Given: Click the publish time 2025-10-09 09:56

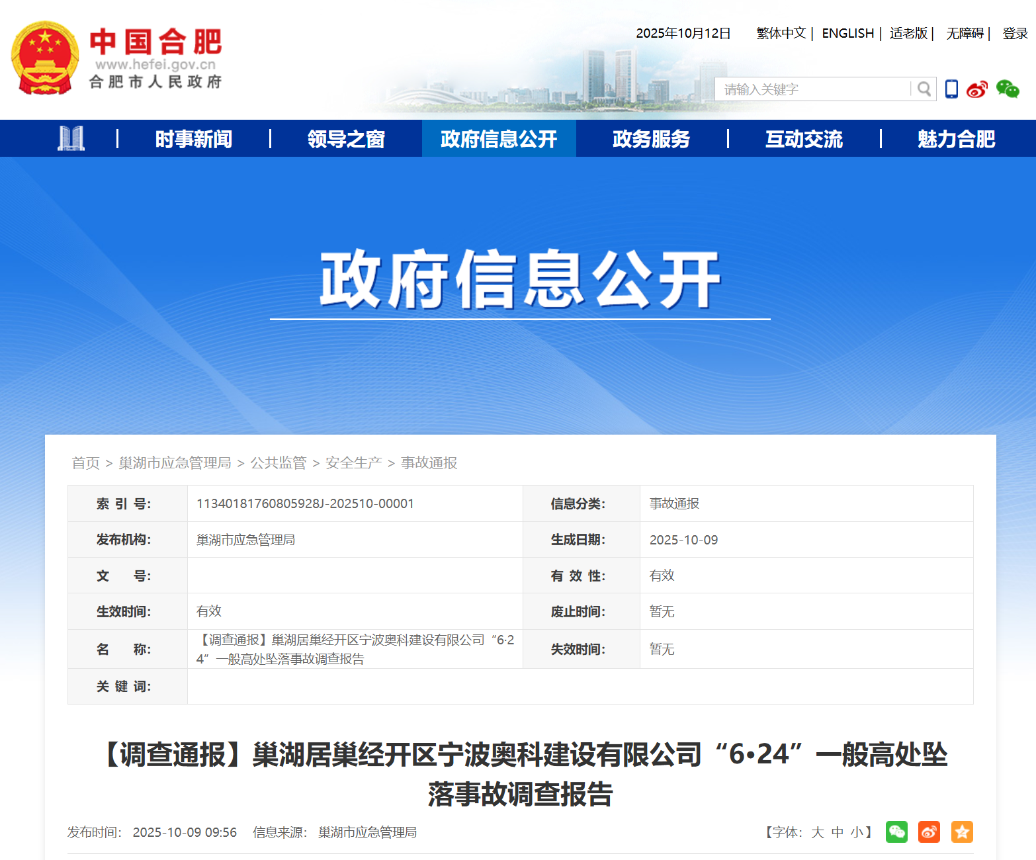Looking at the screenshot, I should pyautogui.click(x=185, y=832).
